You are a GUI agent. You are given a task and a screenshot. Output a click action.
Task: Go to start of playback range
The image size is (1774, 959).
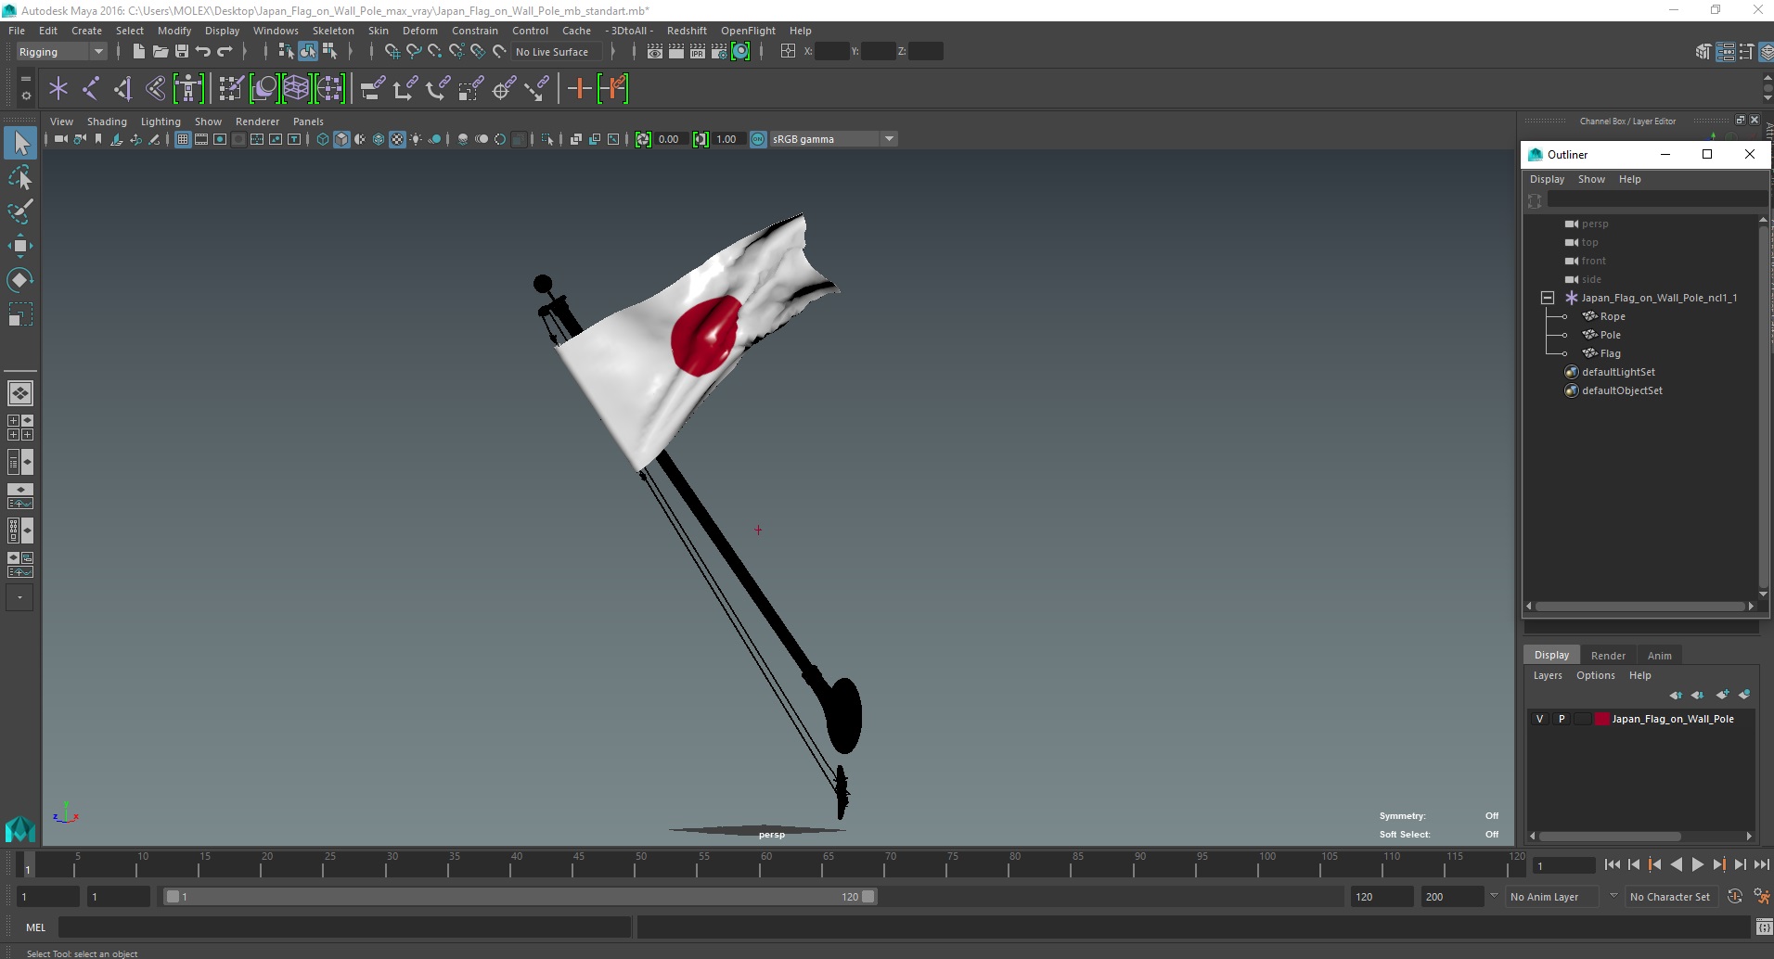(x=1612, y=864)
